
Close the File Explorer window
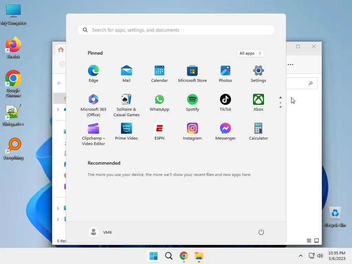click(x=314, y=46)
